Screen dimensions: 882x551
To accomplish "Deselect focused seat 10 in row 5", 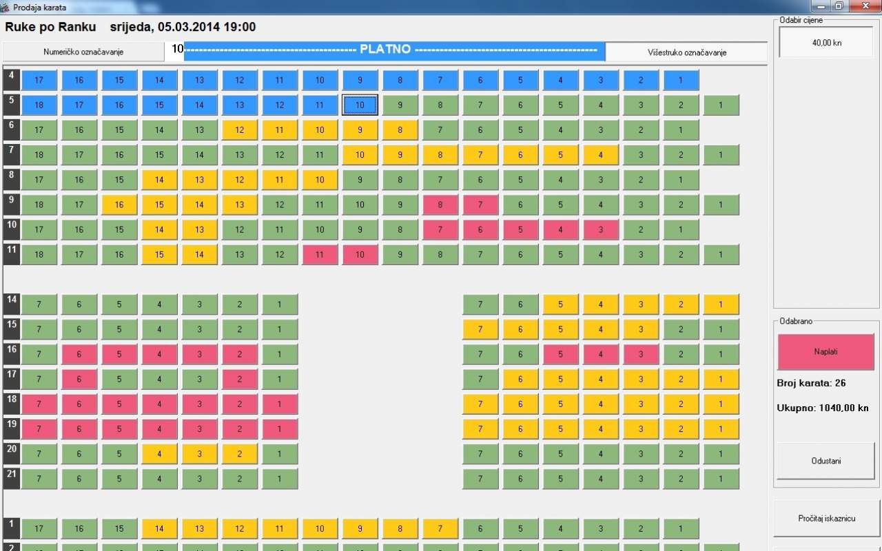I will tap(360, 105).
